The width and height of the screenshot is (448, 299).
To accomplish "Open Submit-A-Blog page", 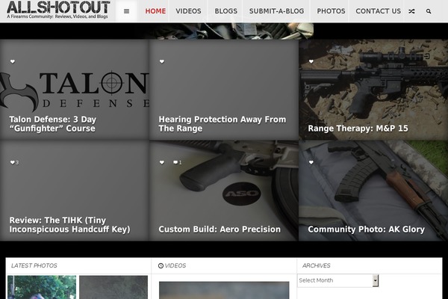I will tap(276, 11).
